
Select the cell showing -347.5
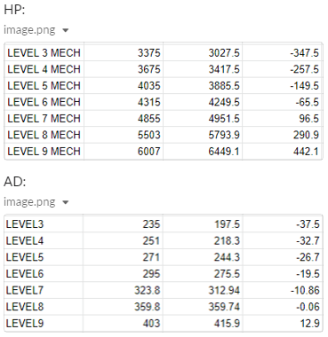point(282,53)
